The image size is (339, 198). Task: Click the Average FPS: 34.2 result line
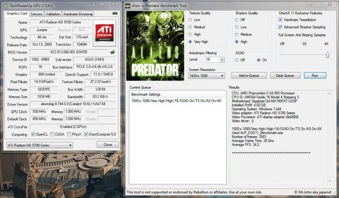click(x=245, y=145)
